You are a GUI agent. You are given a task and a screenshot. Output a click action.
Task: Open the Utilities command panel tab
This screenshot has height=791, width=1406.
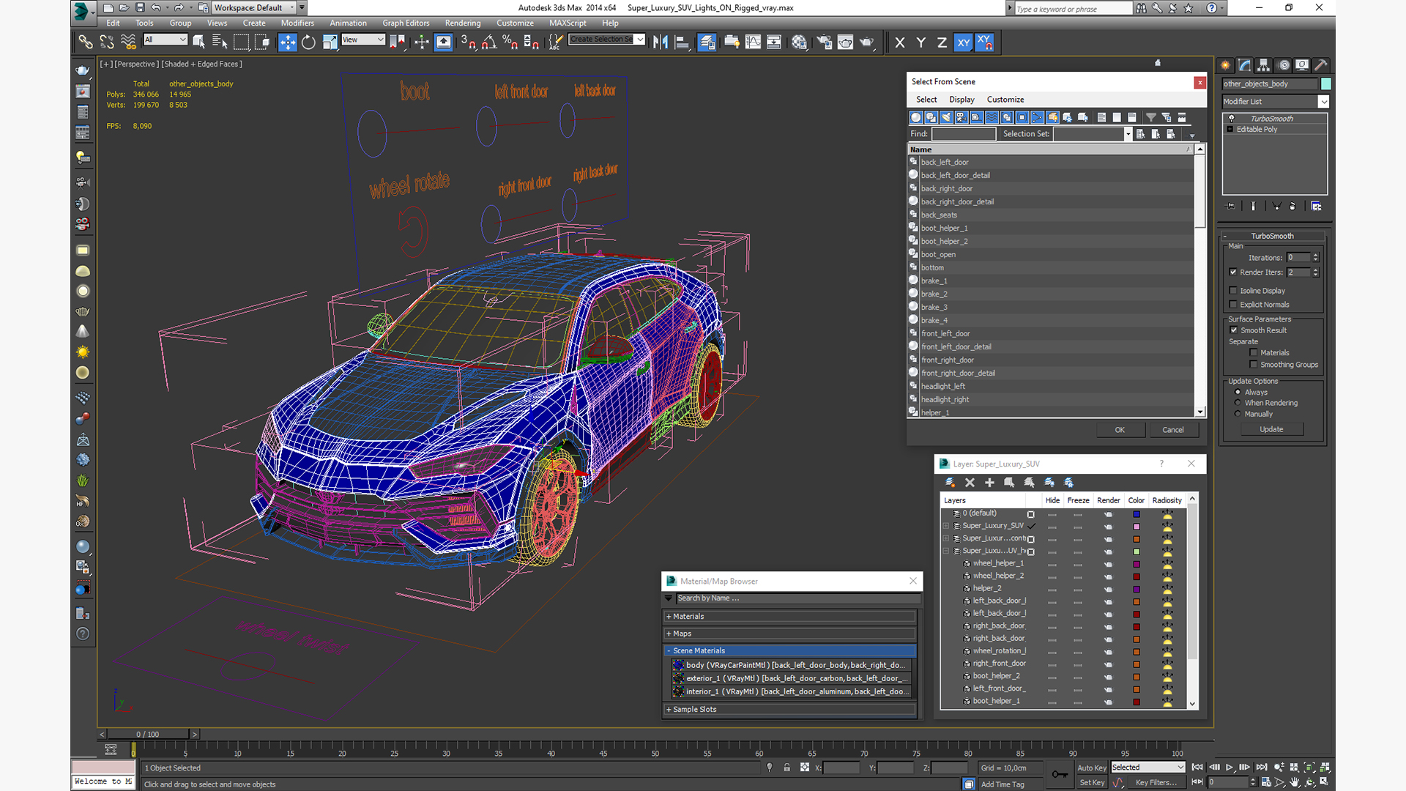coord(1321,65)
